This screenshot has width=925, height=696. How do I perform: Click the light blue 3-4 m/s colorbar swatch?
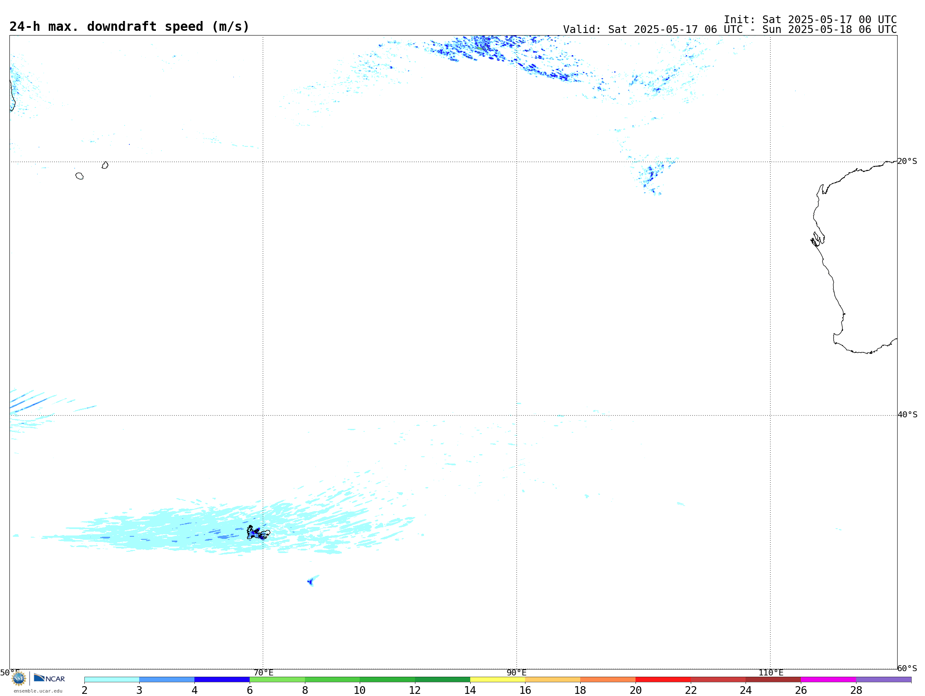tap(167, 680)
